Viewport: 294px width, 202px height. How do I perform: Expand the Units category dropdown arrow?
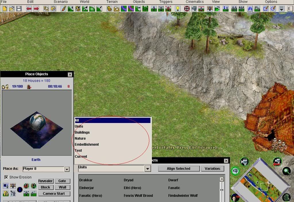point(148,169)
